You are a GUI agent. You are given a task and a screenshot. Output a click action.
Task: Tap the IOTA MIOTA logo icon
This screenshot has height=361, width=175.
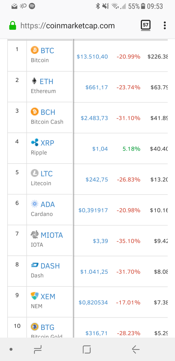(x=35, y=235)
